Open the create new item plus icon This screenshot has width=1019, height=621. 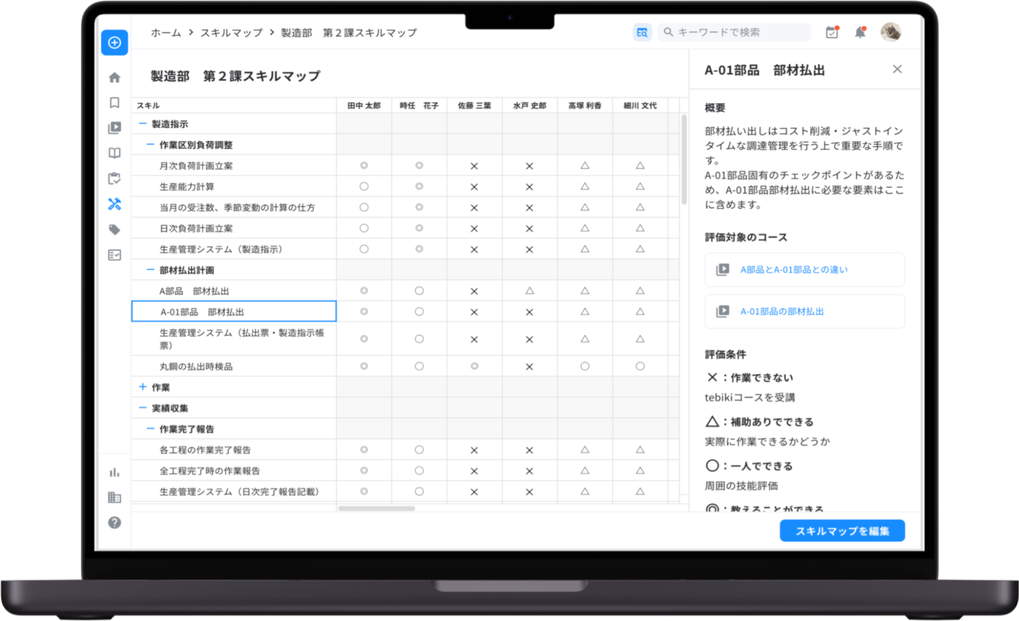point(114,42)
